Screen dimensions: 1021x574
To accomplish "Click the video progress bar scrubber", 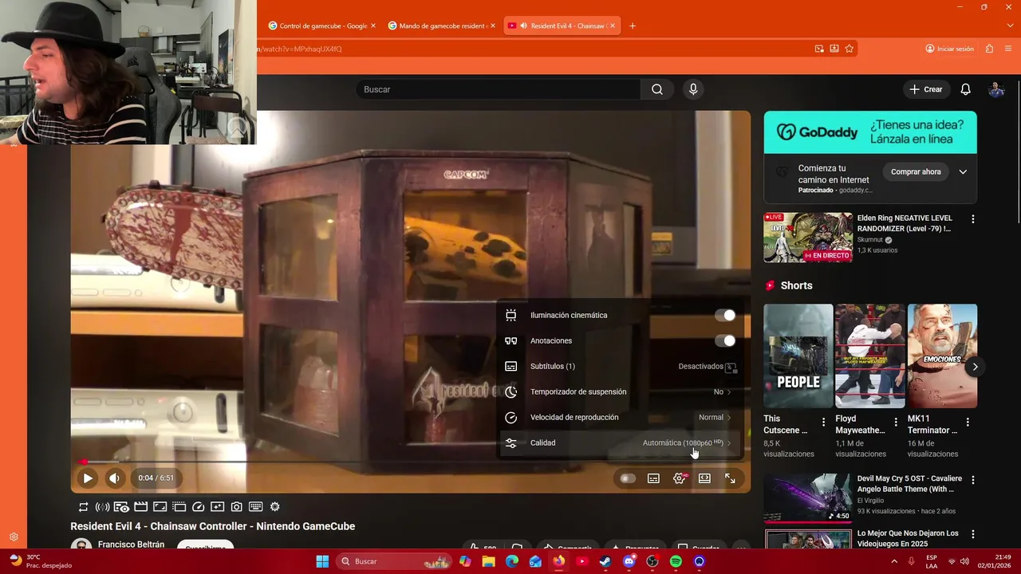I will click(x=83, y=462).
